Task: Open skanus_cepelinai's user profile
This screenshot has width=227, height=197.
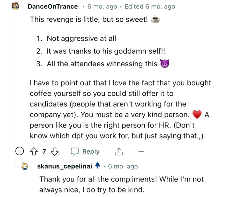Action: 65,166
